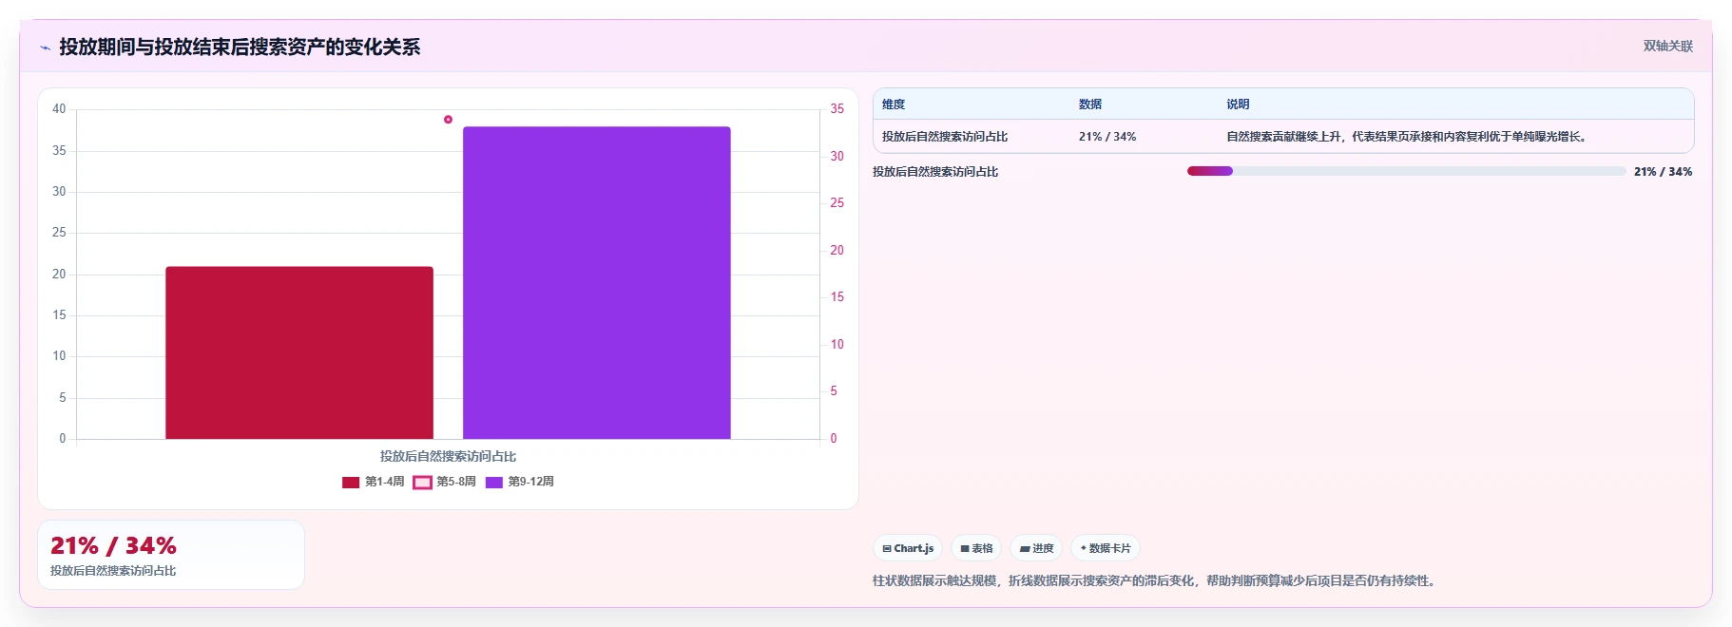Click the x-axis label 投放后自然搜索访问占比
This screenshot has width=1732, height=627.
448,456
